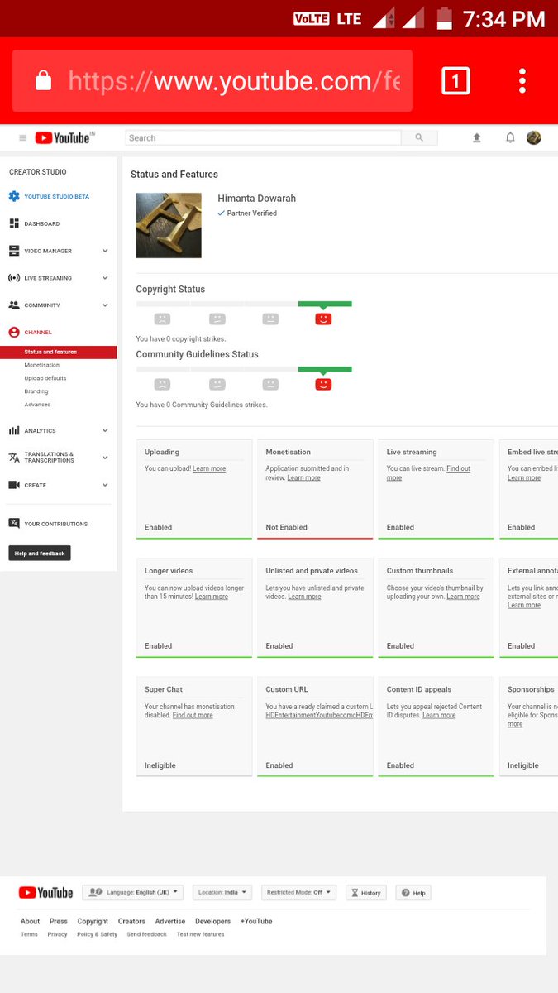
Task: Click the Dashboard grid icon
Action: point(14,223)
